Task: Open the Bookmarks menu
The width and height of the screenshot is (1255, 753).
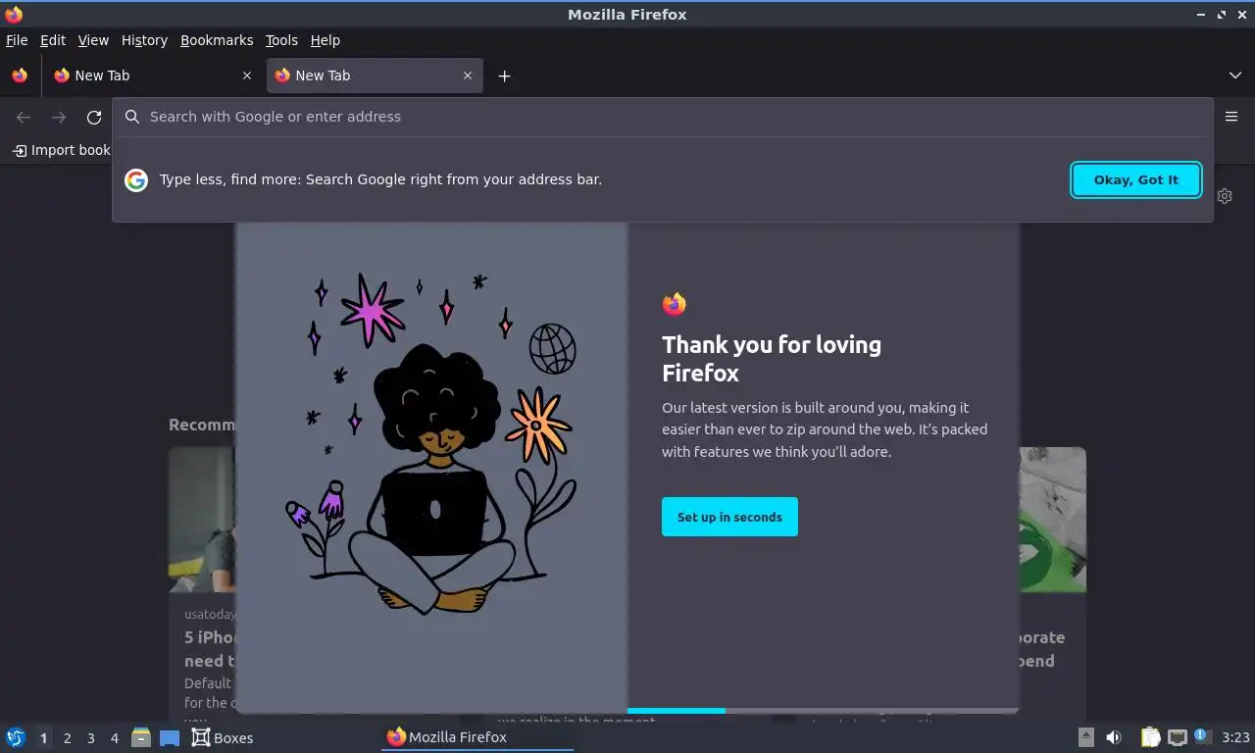Action: [217, 40]
